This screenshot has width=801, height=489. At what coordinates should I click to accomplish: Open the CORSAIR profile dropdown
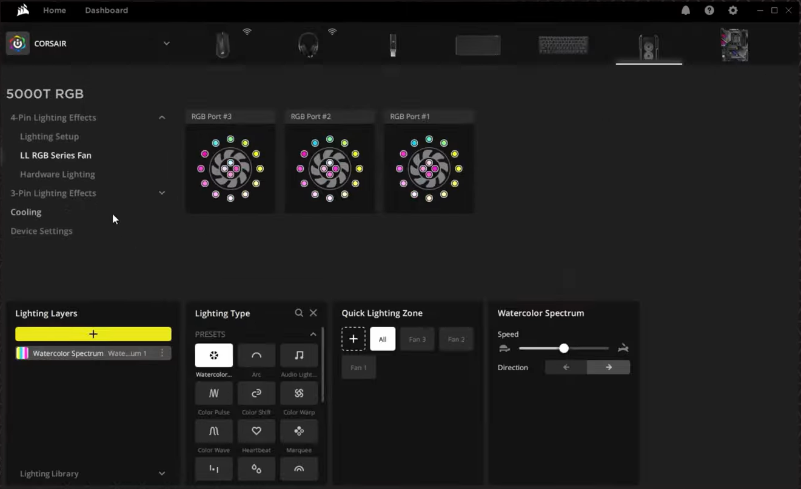point(166,44)
